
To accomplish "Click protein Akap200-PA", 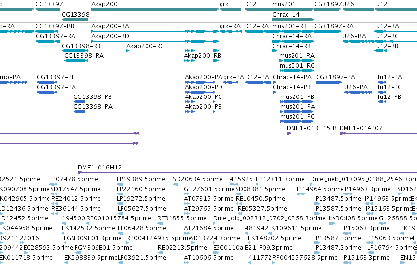I will click(x=200, y=82).
